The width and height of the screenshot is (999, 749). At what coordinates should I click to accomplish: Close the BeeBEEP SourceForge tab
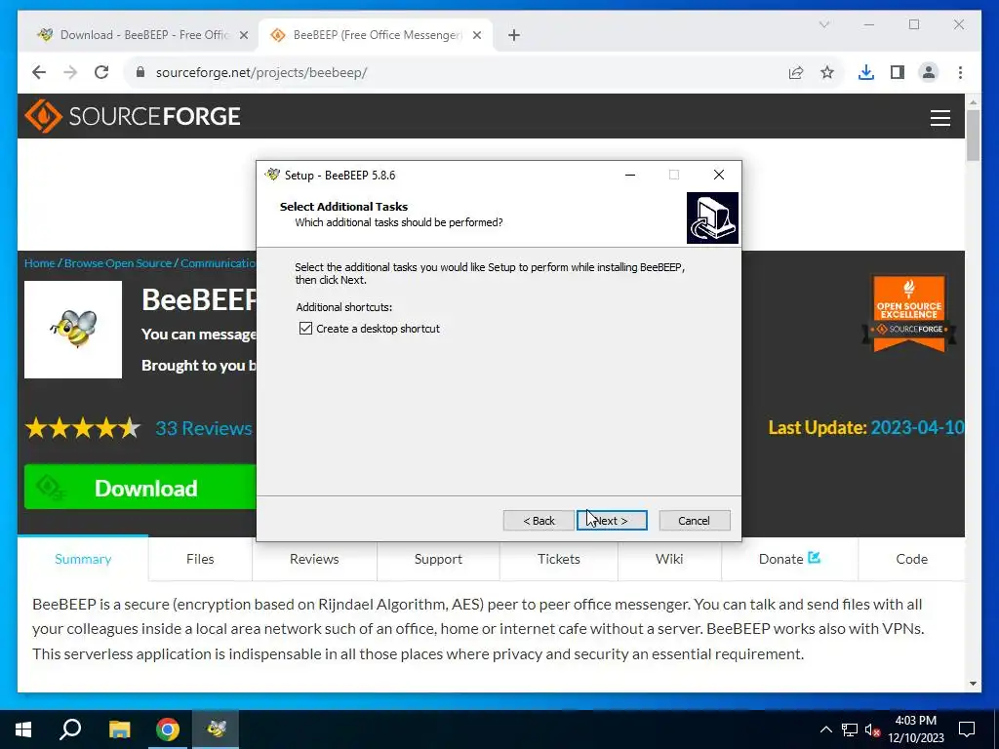coord(476,35)
